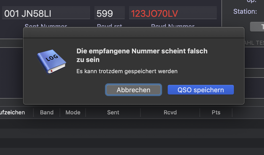The image size is (264, 155).
Task: Select the first empty row in log table
Action: pos(132,124)
